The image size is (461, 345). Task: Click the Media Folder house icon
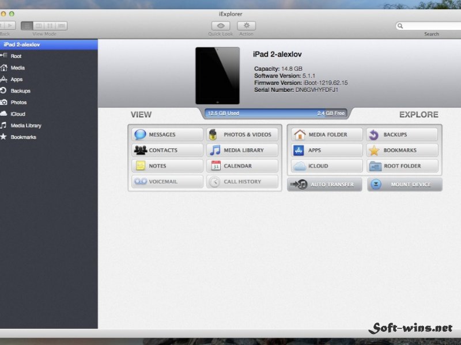pos(300,135)
